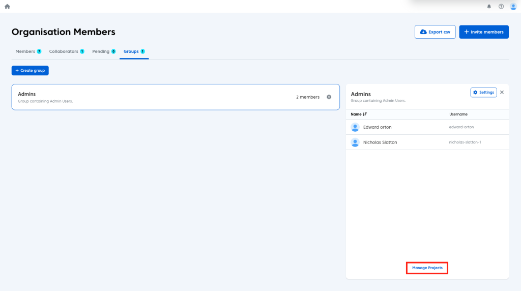
Task: Click the Username column header
Action: pos(458,114)
